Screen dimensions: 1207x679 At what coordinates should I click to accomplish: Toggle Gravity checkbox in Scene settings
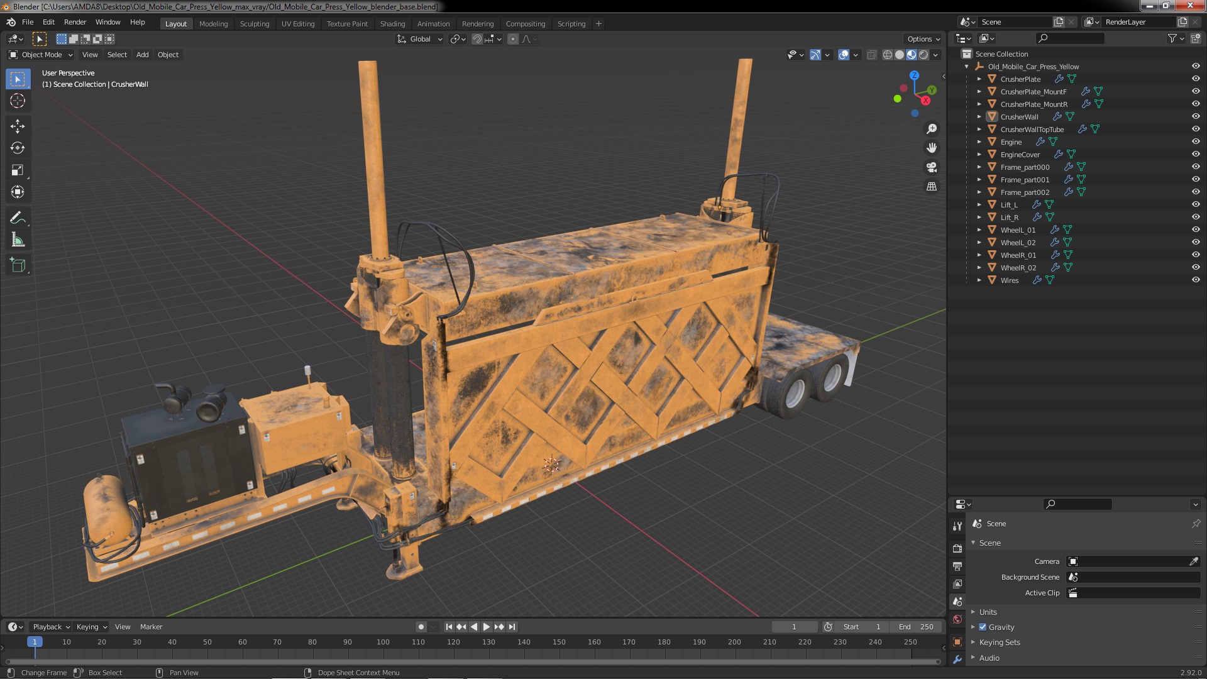[983, 627]
